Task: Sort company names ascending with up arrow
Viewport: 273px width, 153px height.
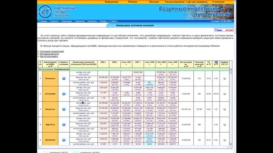Action: (x=49, y=66)
